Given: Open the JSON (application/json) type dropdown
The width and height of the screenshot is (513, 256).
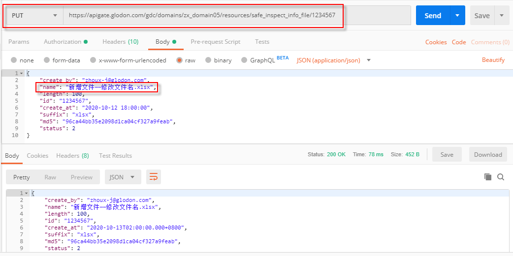Looking at the screenshot, I should (333, 60).
